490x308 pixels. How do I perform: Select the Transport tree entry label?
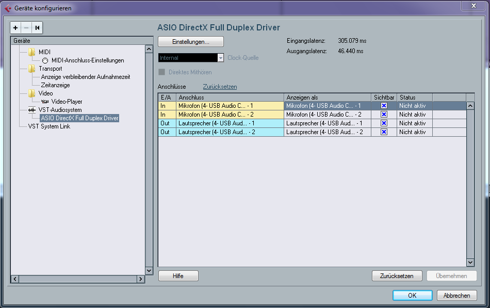(x=51, y=69)
